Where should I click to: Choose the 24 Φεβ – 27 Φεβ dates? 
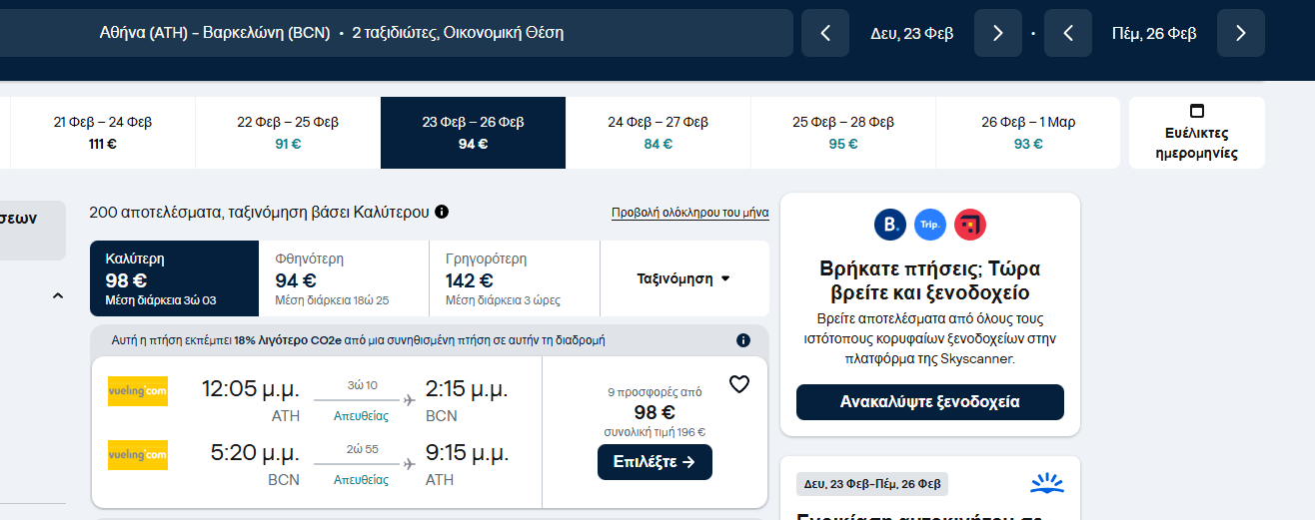point(657,133)
